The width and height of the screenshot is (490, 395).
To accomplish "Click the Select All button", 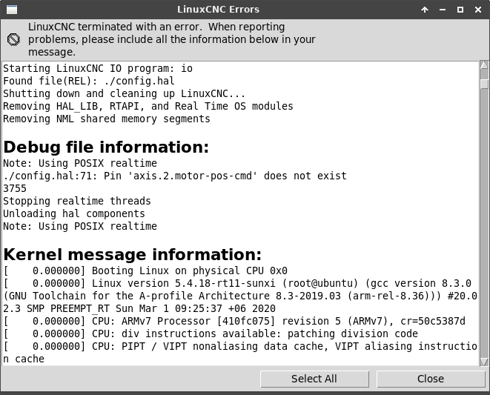I will click(314, 379).
